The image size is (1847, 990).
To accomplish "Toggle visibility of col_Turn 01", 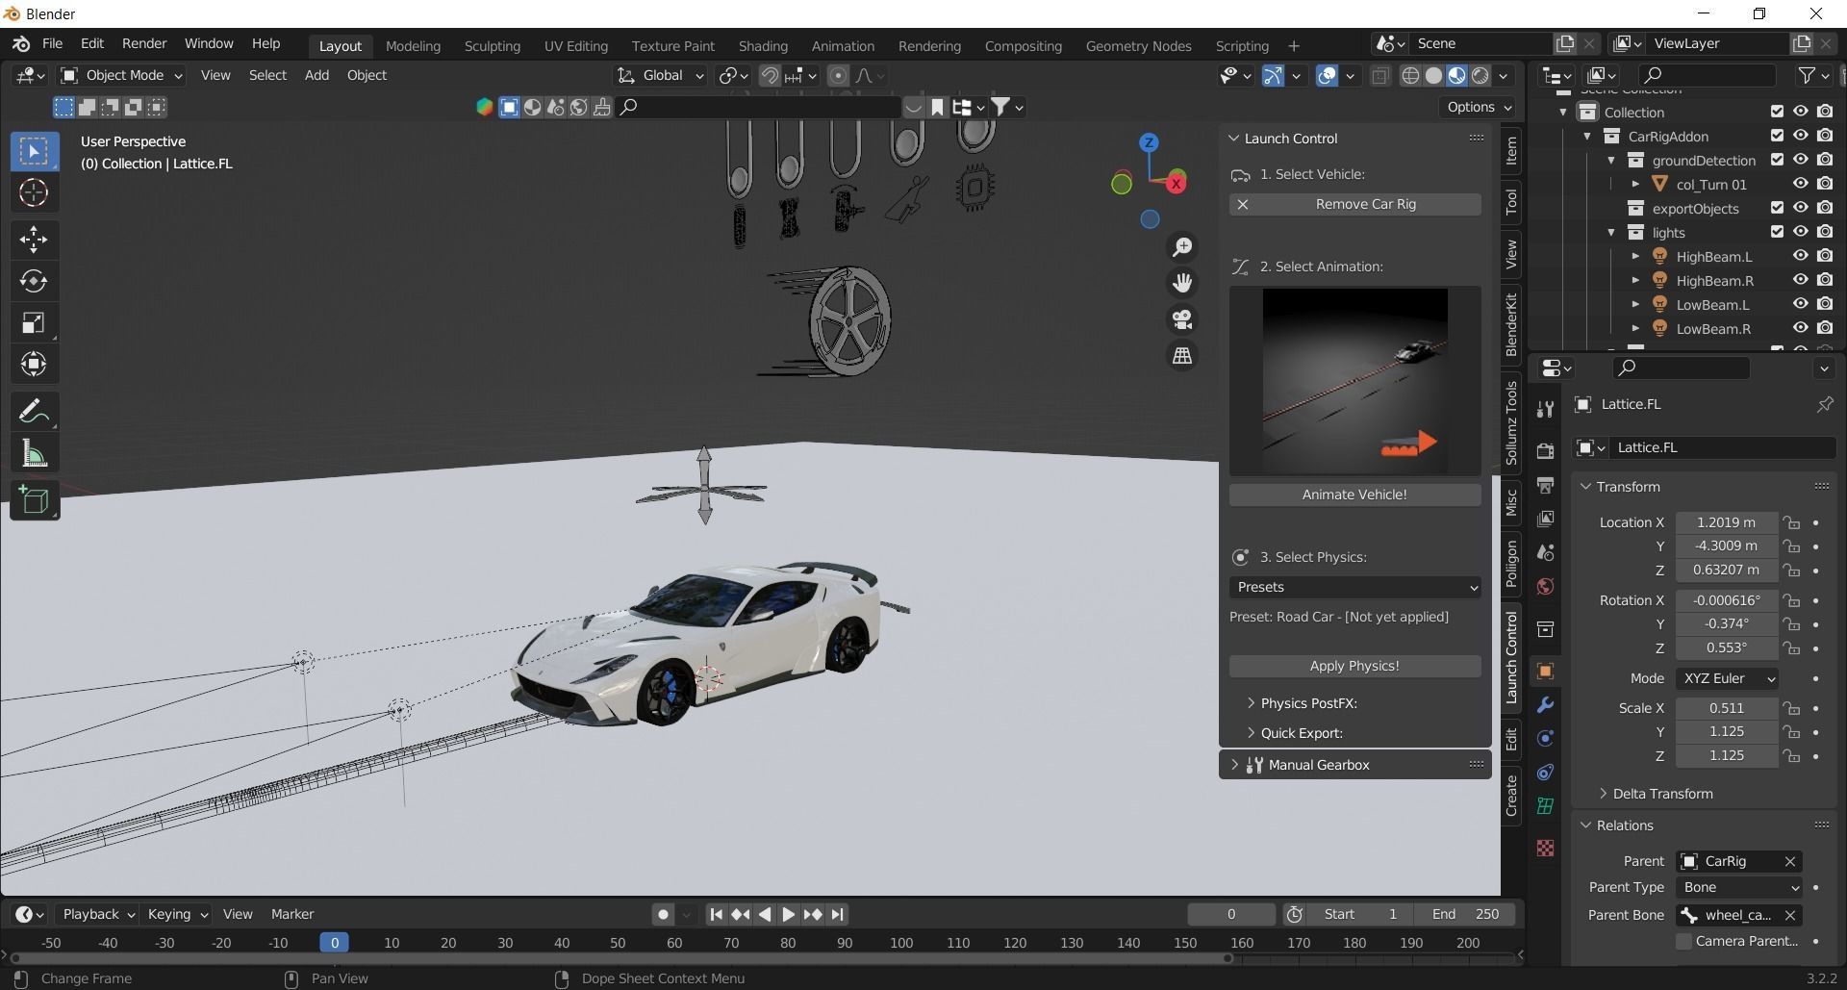I will pos(1800,185).
